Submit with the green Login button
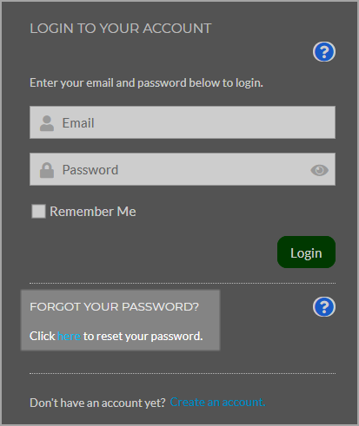Screen dimensions: 359x426 pos(306,252)
